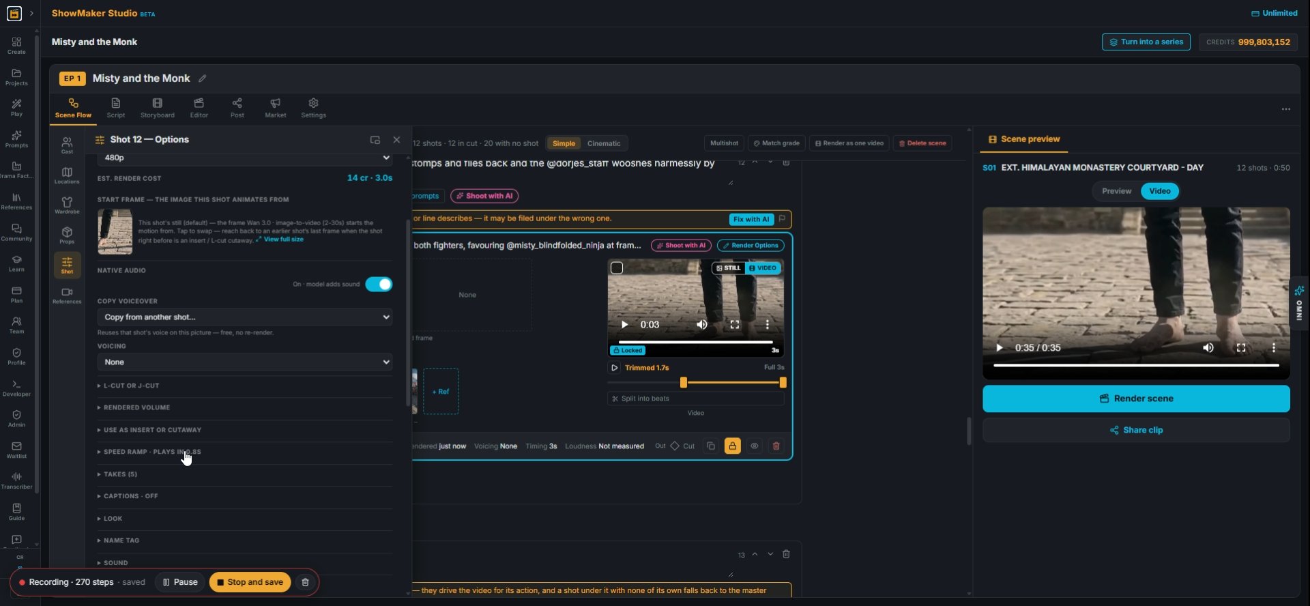Image resolution: width=1310 pixels, height=606 pixels.
Task: Open the Editor tab
Action: pyautogui.click(x=199, y=108)
